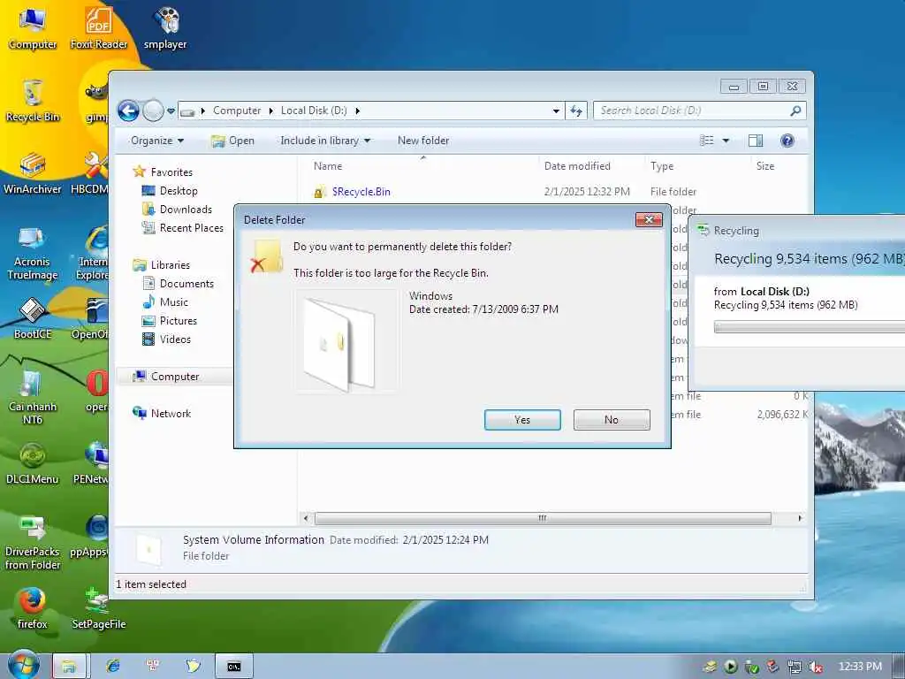Open the Windows Start button
The width and height of the screenshot is (905, 679).
pyautogui.click(x=23, y=665)
